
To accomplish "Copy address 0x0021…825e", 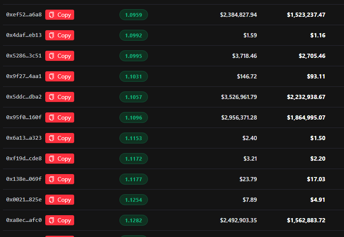I will click(59, 200).
